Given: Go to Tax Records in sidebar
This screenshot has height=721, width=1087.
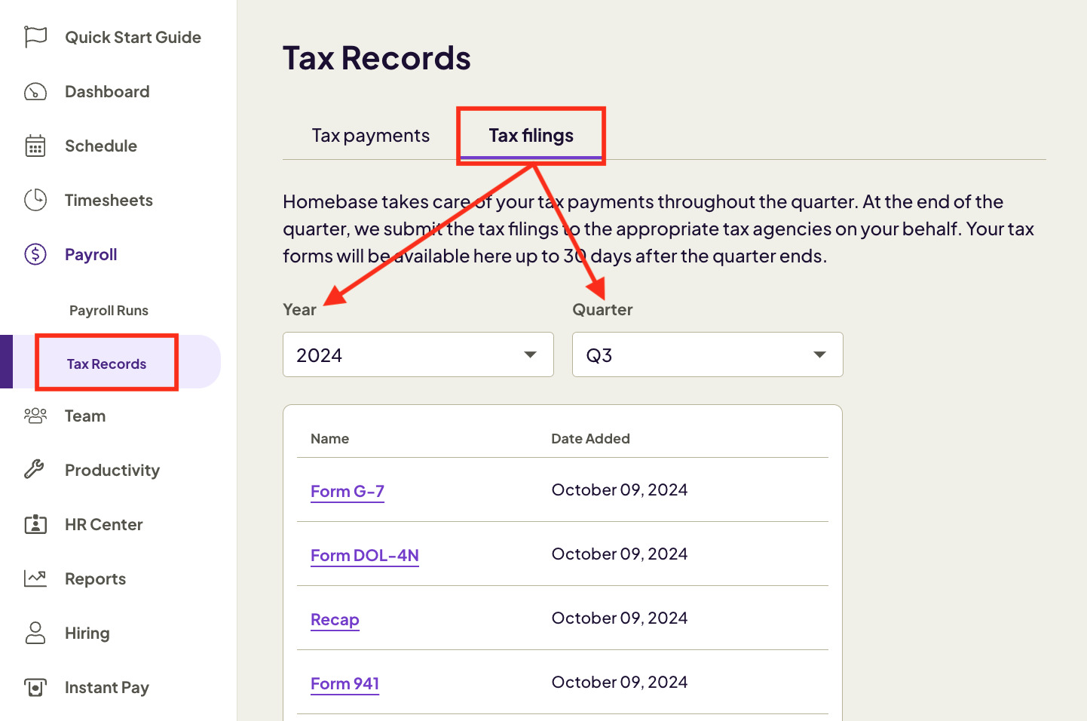Looking at the screenshot, I should point(106,364).
